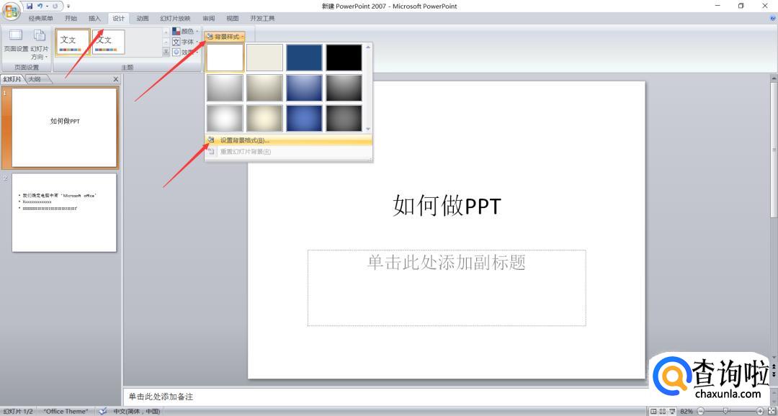Select the second theme thumbnail
778x416 pixels.
pos(108,42)
